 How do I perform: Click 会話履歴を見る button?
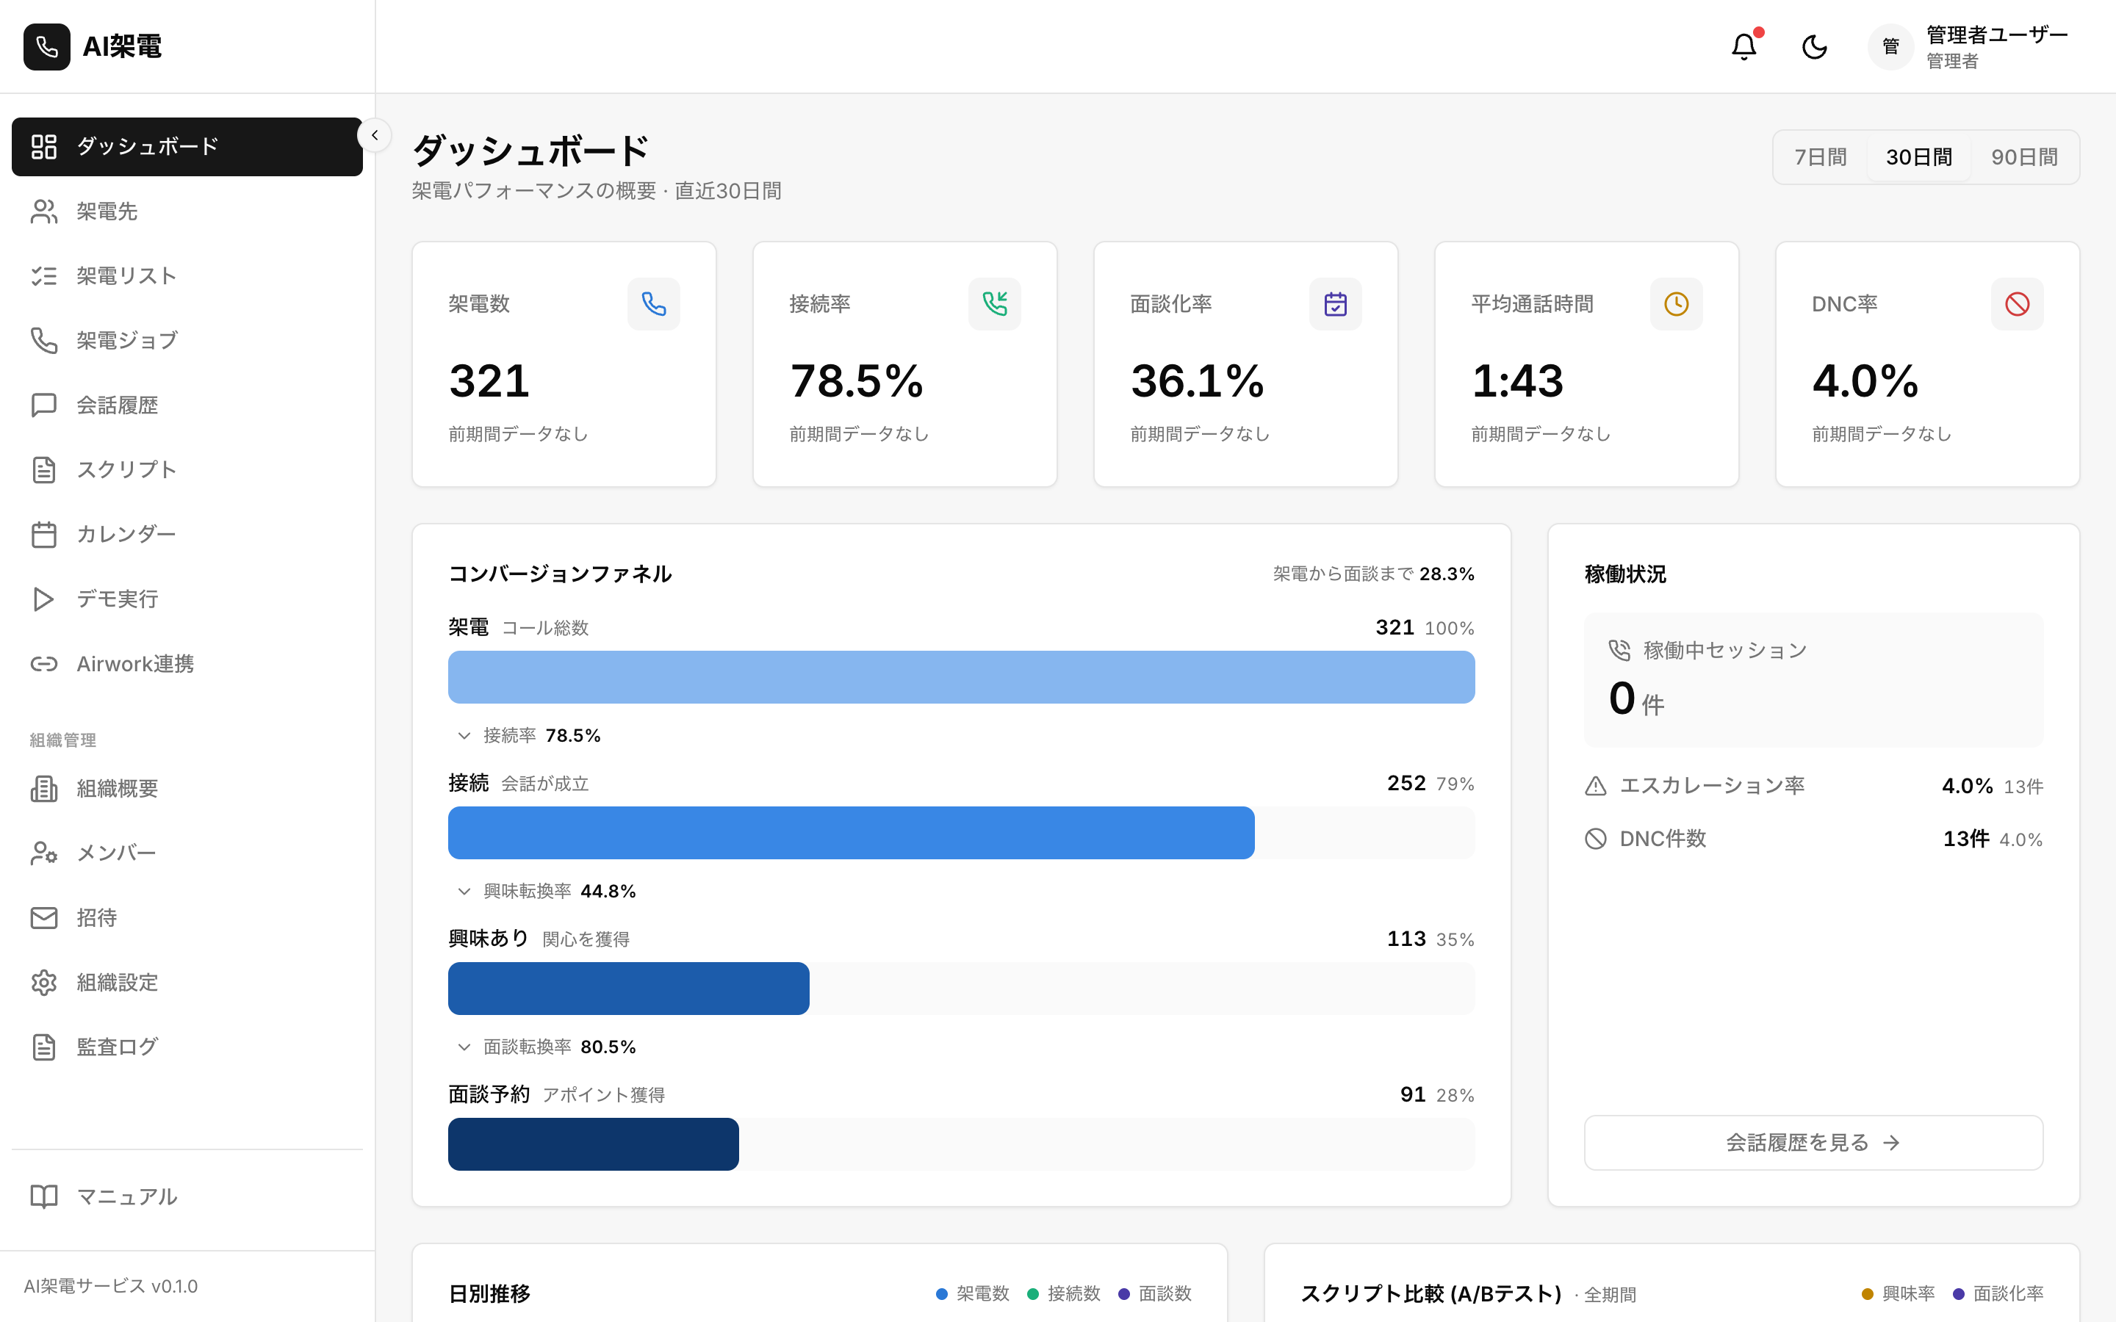(1813, 1143)
